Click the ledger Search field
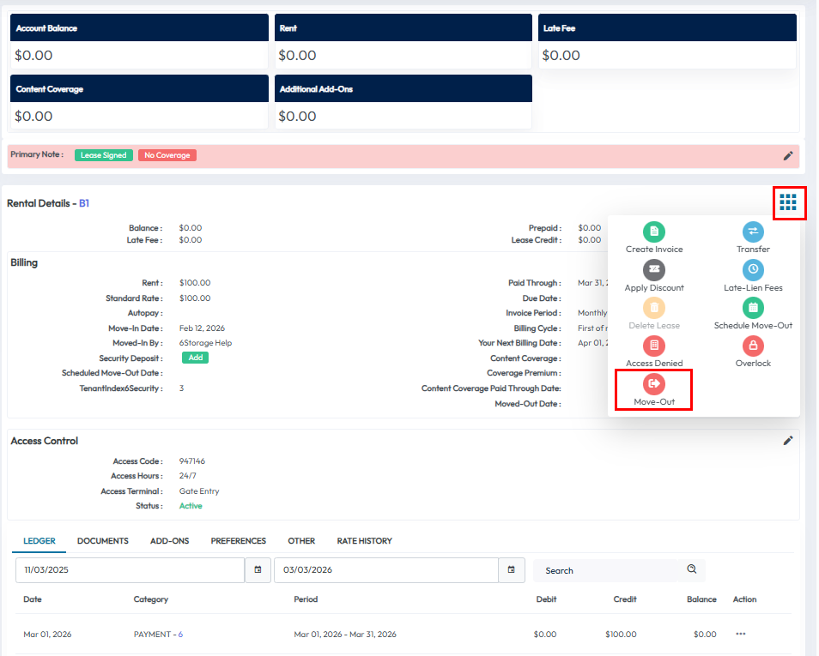Screen dimensions: 819x656 613,570
